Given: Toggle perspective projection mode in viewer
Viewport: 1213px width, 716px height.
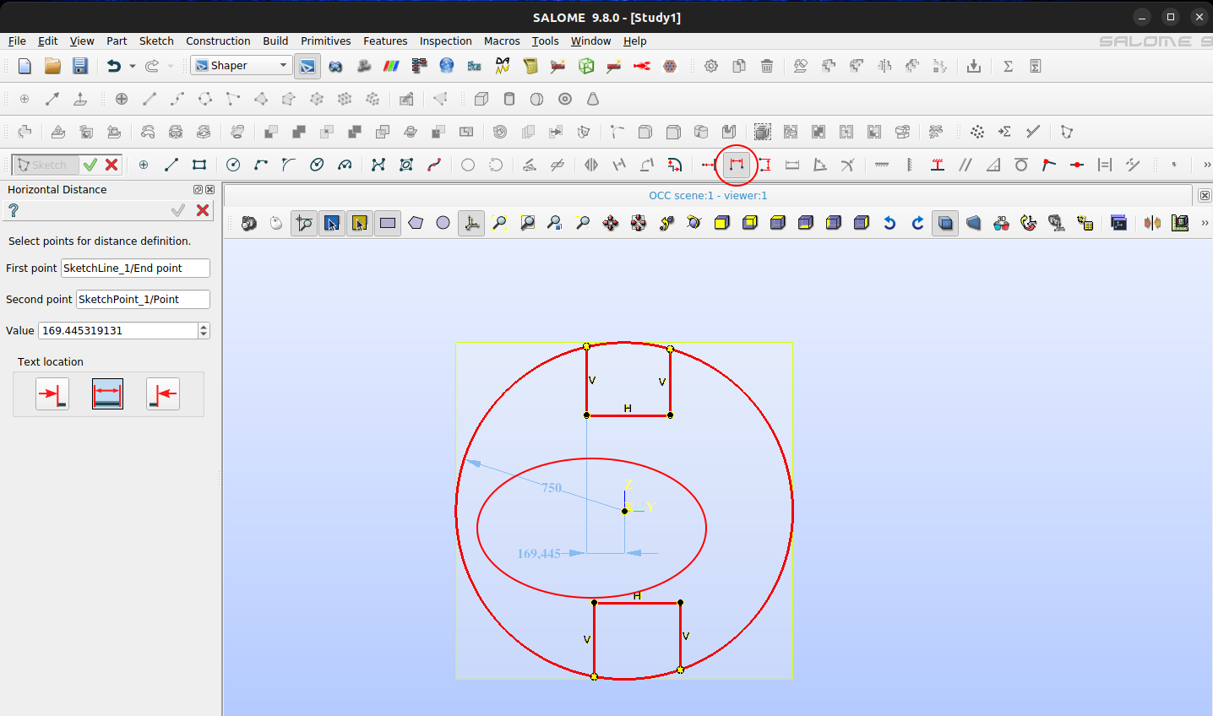Looking at the screenshot, I should [973, 223].
